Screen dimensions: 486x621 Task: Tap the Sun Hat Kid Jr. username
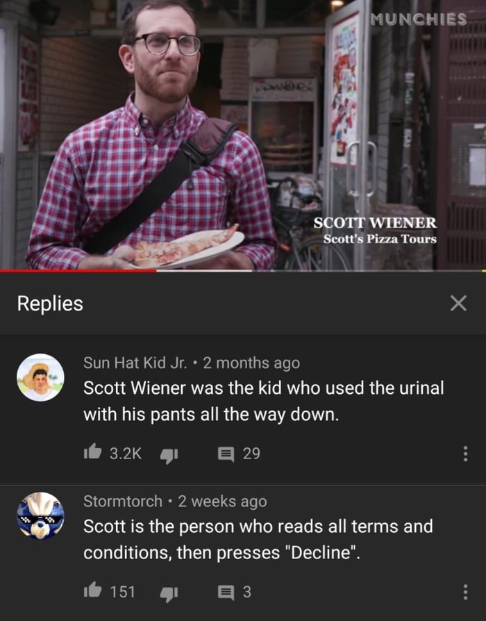pos(135,363)
